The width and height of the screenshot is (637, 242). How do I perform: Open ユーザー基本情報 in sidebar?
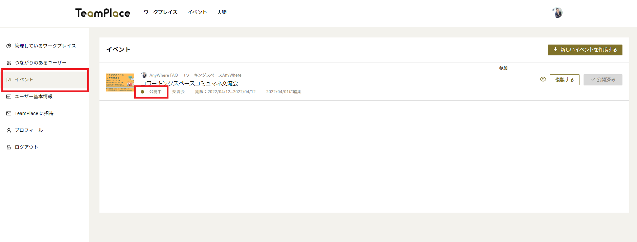pos(45,97)
